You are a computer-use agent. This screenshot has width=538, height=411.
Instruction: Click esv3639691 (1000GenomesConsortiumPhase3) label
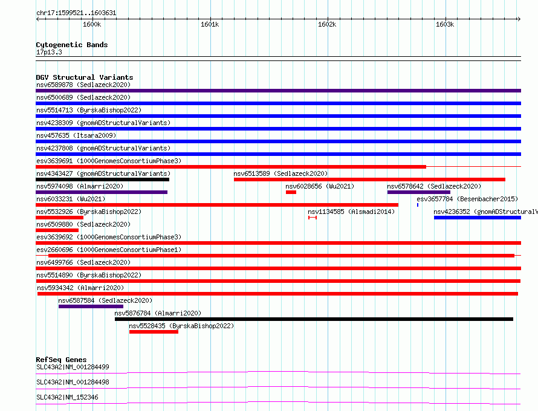click(x=109, y=161)
